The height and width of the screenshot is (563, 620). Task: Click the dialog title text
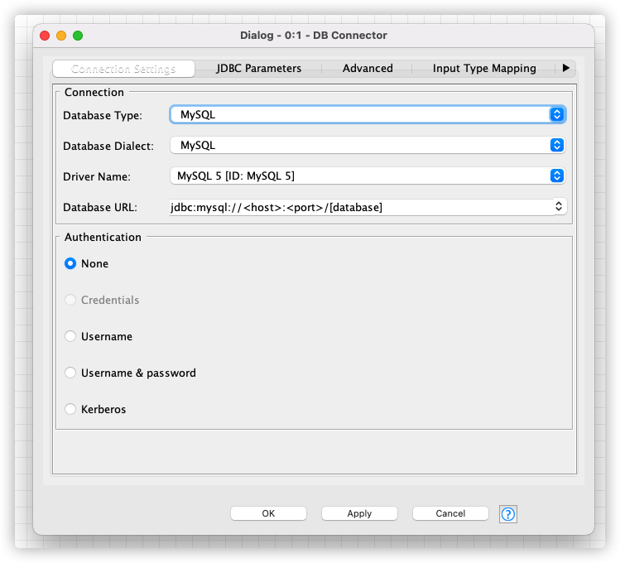[x=314, y=35]
